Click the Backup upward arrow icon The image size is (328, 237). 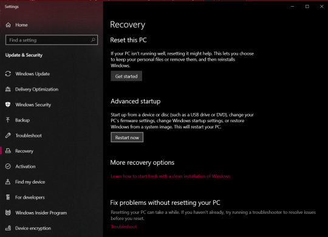[x=8, y=120]
